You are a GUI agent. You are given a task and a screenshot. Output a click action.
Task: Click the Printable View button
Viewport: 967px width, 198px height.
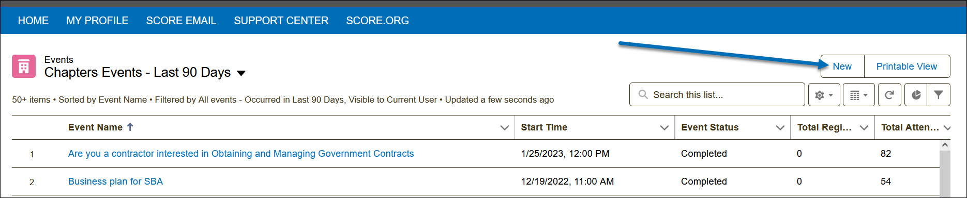907,67
